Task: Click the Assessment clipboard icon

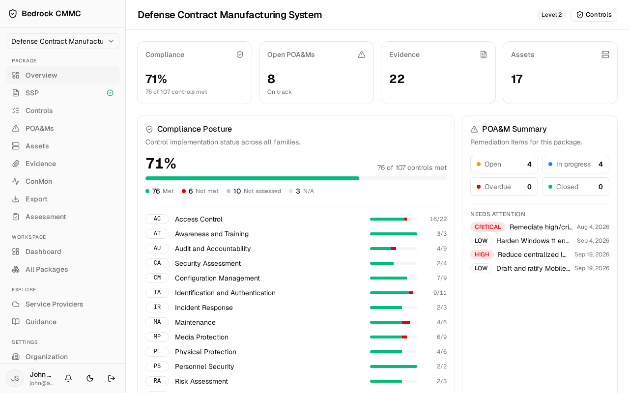Action: point(16,217)
